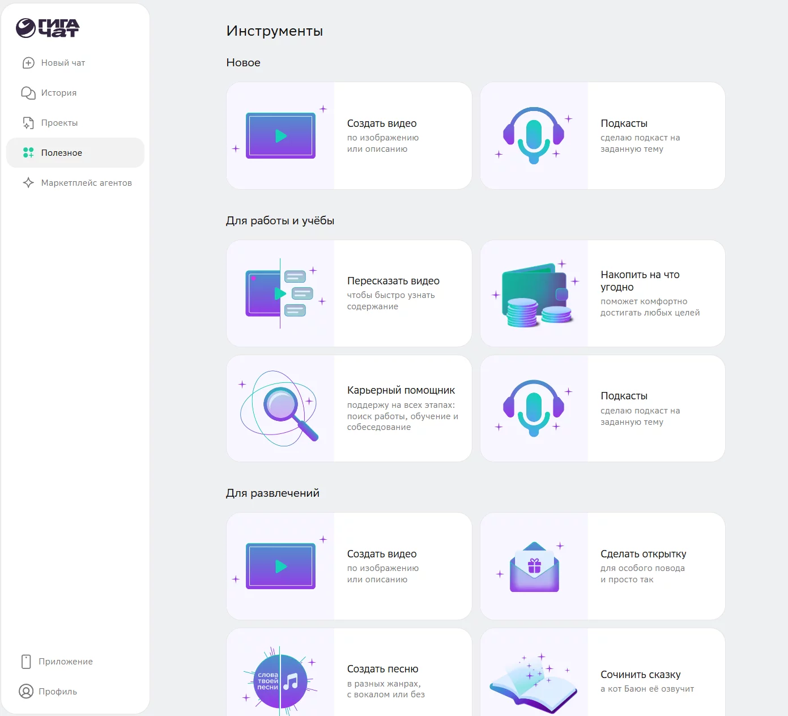The height and width of the screenshot is (716, 788).
Task: Click the Сделать открытку card text
Action: [643, 566]
